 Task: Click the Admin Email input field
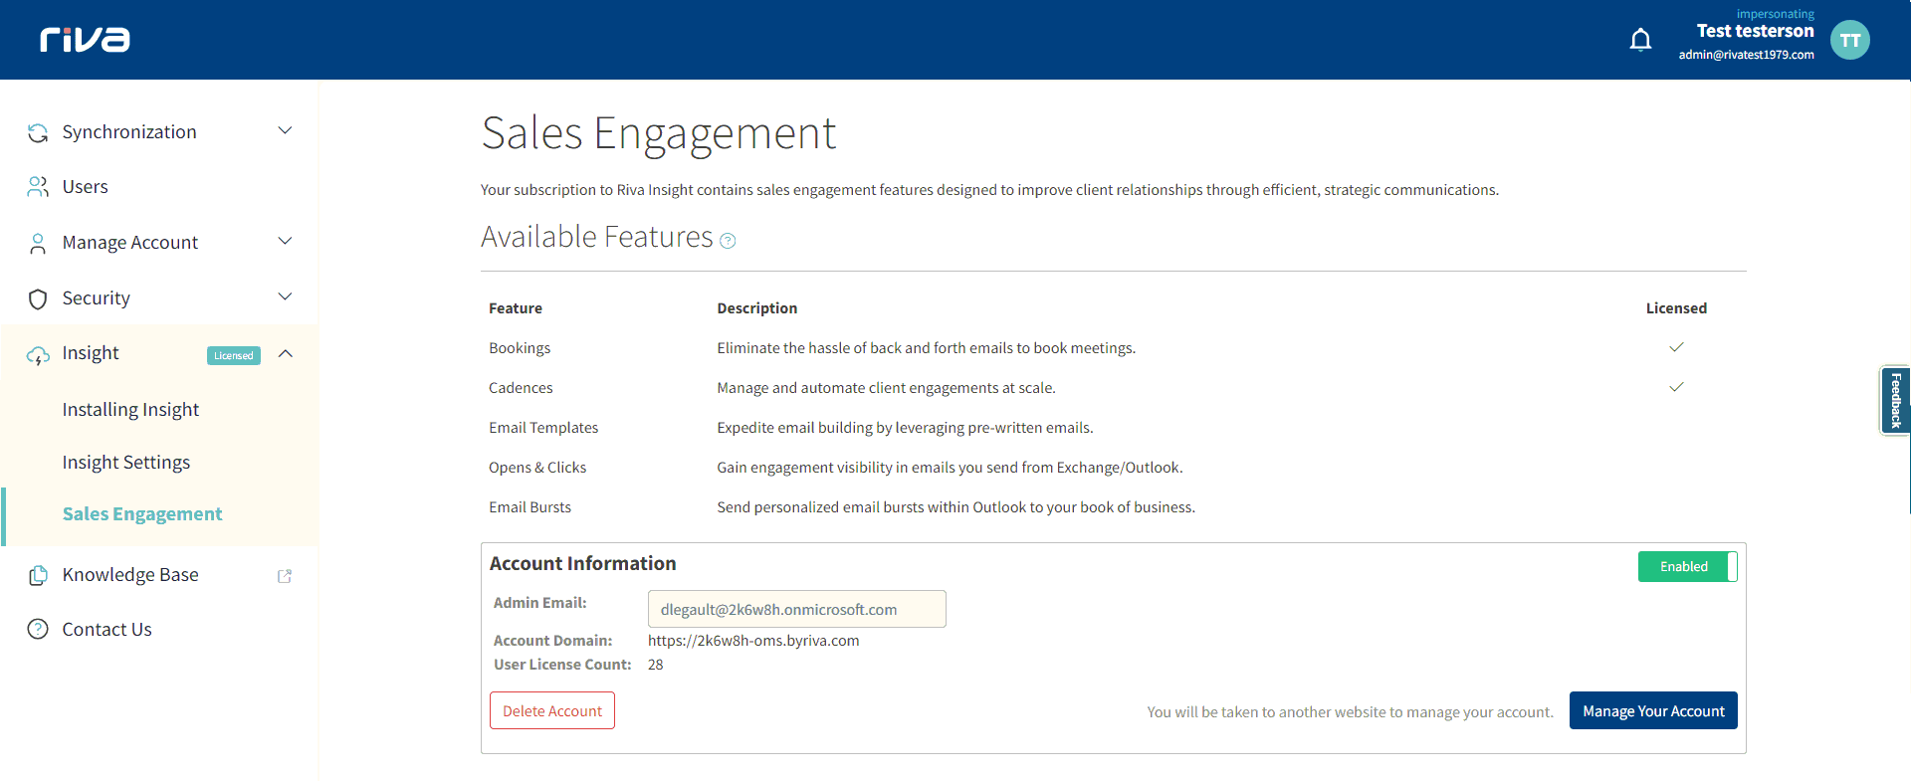click(x=796, y=610)
